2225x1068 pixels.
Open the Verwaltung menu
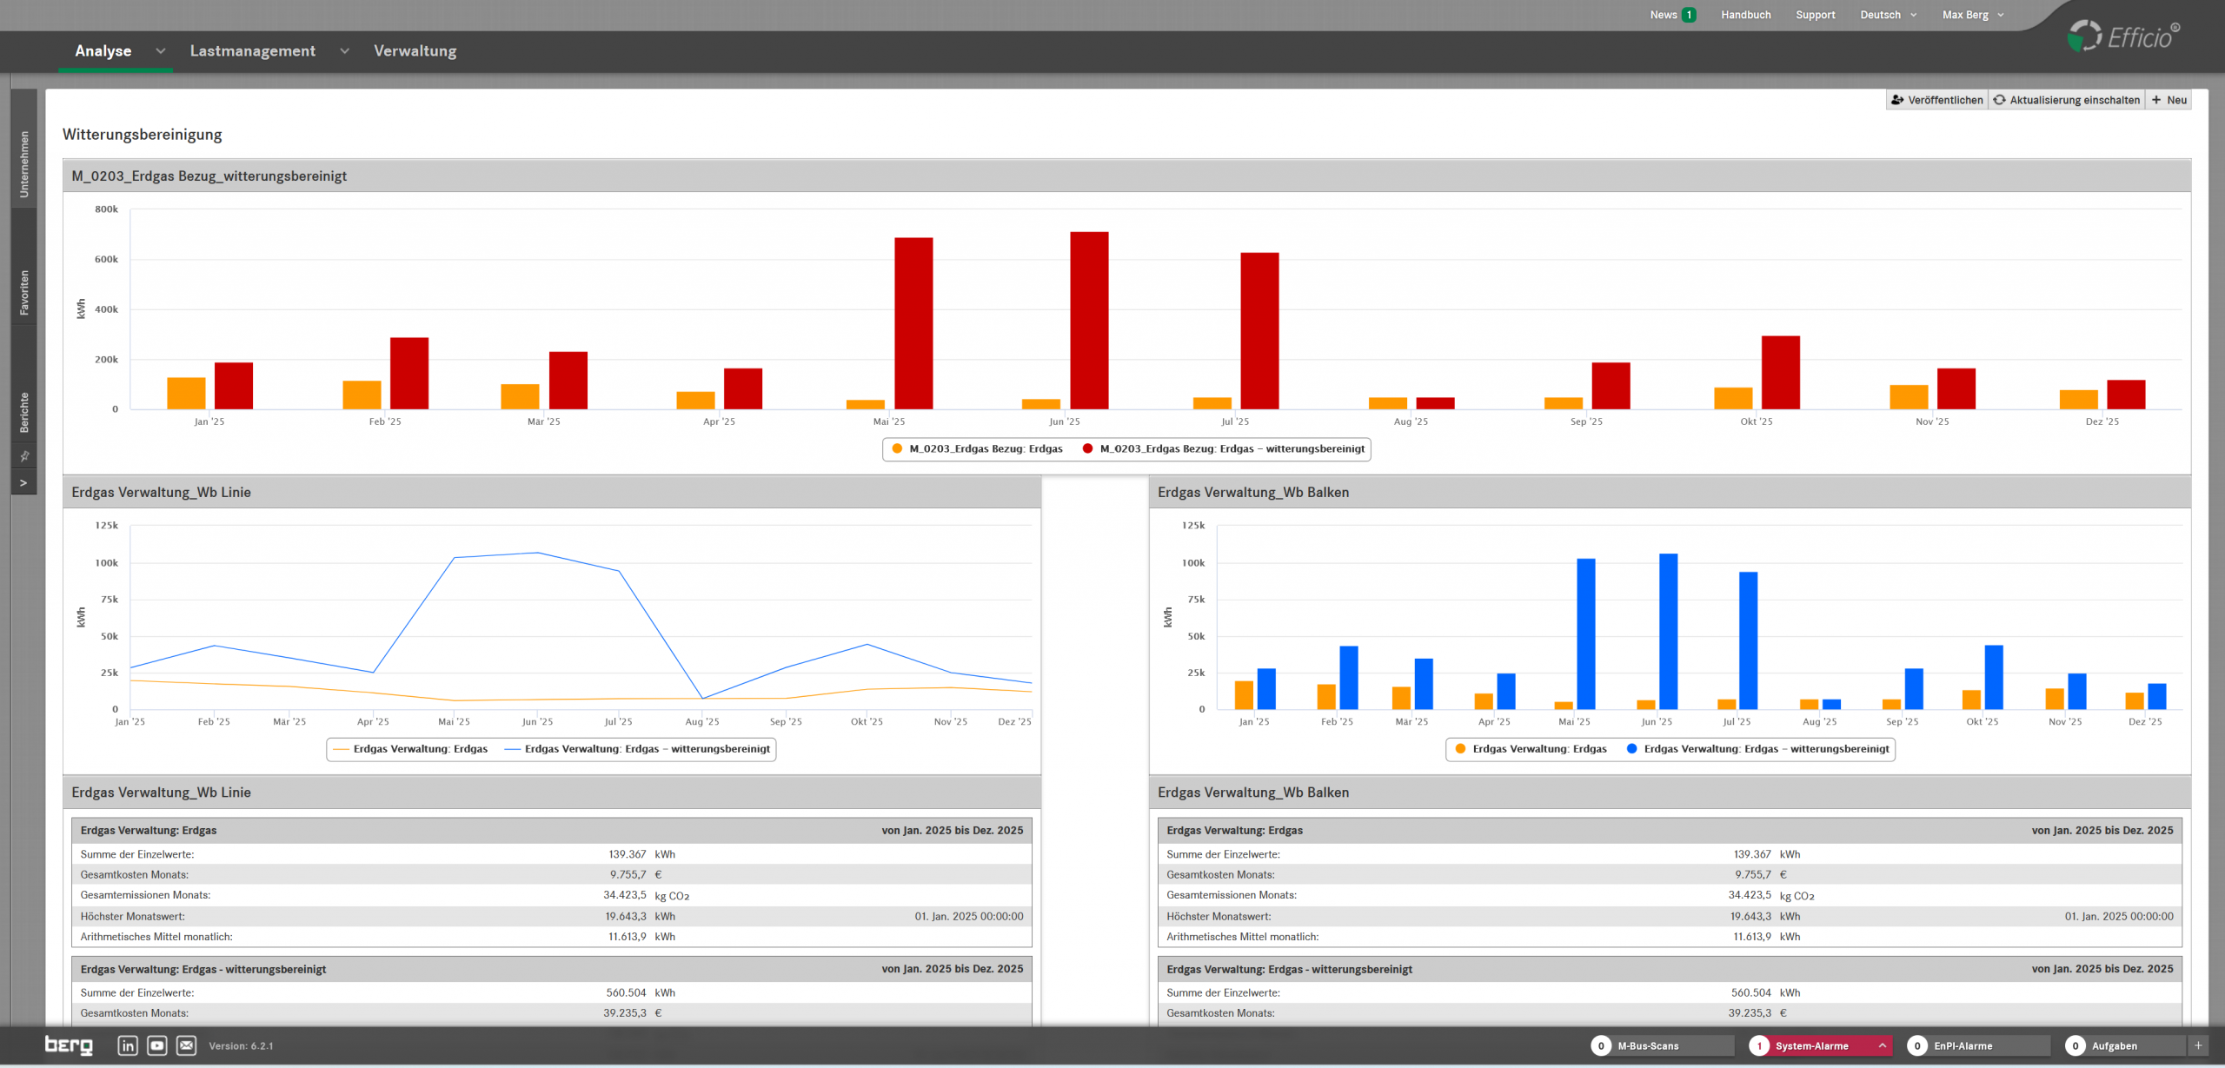pos(415,51)
